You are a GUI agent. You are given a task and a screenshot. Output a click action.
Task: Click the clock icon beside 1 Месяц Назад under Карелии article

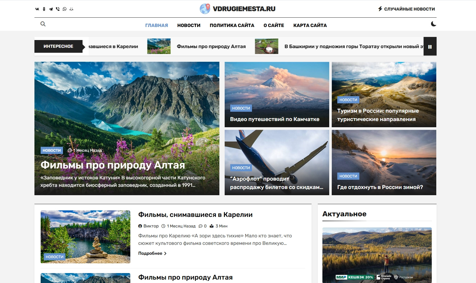coord(163,226)
